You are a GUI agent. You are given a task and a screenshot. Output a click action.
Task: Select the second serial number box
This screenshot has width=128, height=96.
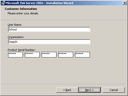[x=32, y=55]
